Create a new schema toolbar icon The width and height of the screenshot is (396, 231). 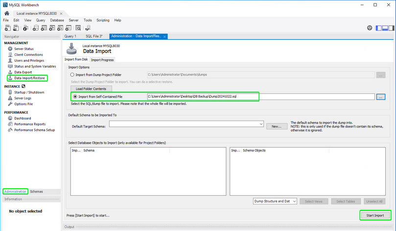[36, 28]
